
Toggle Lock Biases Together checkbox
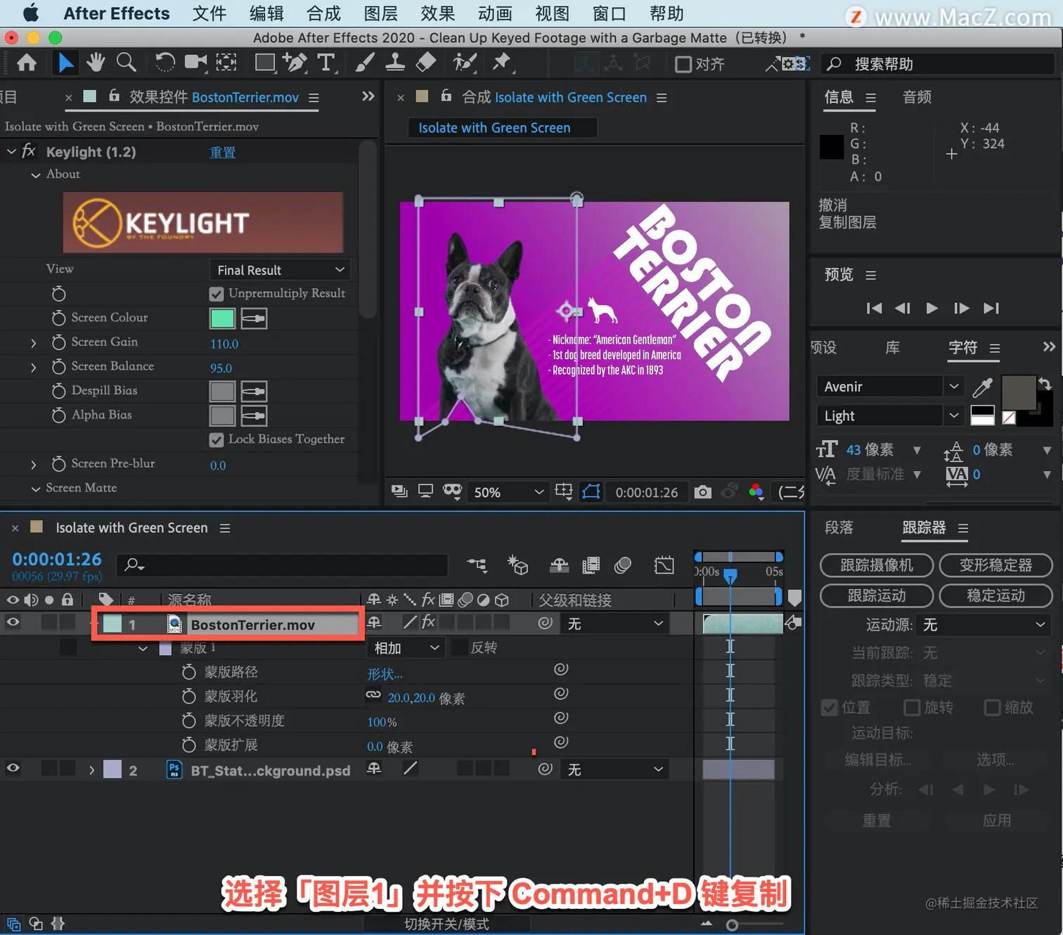coord(217,440)
